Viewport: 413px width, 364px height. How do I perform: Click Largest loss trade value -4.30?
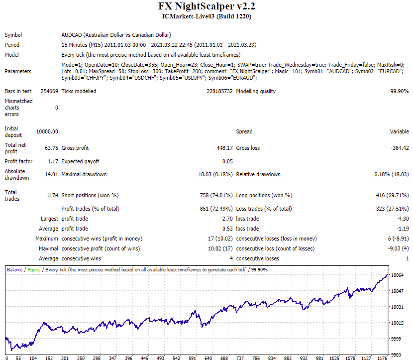click(403, 219)
